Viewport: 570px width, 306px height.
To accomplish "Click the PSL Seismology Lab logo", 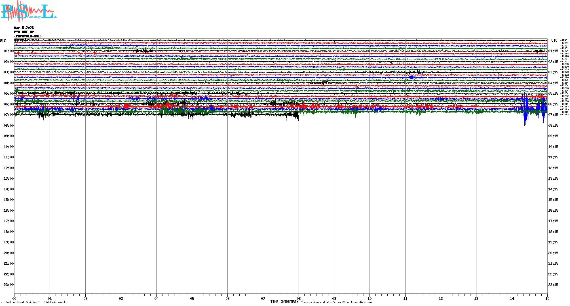I will [x=28, y=11].
